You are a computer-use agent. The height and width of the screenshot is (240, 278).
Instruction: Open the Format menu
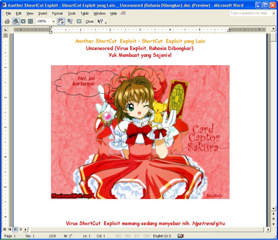pyautogui.click(x=57, y=13)
